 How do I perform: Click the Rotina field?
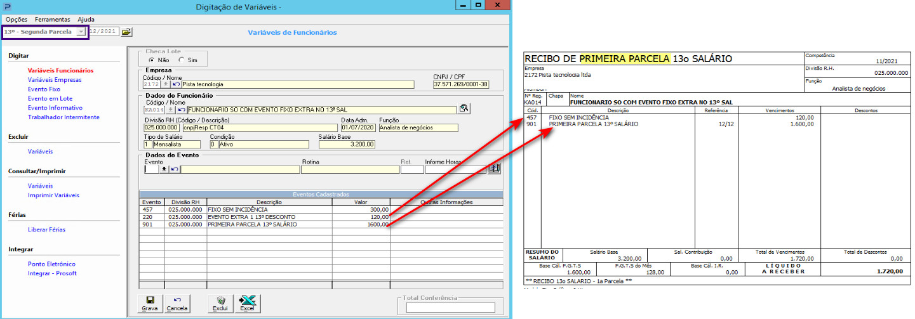pyautogui.click(x=351, y=169)
